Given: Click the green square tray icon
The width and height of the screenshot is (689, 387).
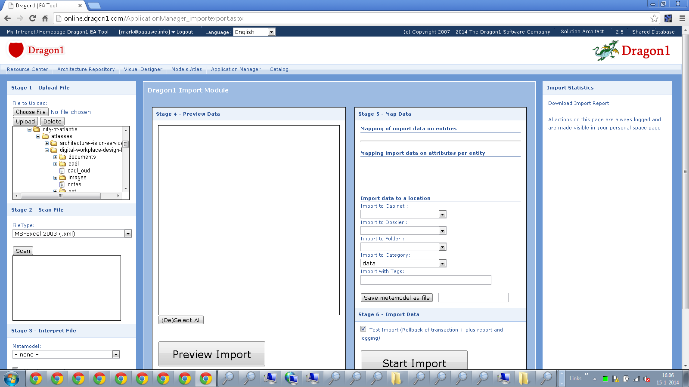Looking at the screenshot, I should (605, 379).
